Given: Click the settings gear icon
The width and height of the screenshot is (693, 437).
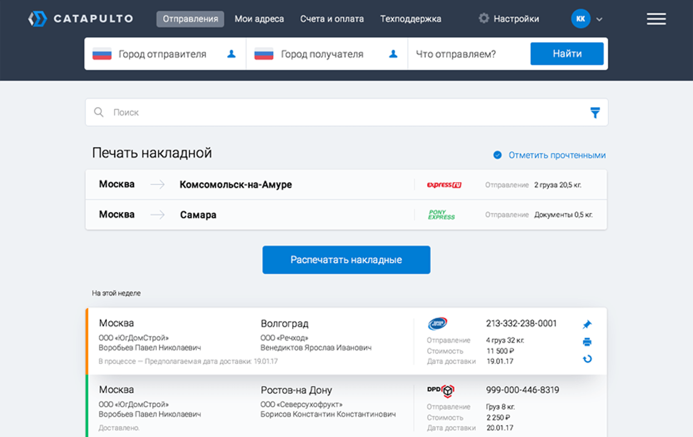Looking at the screenshot, I should [x=484, y=18].
